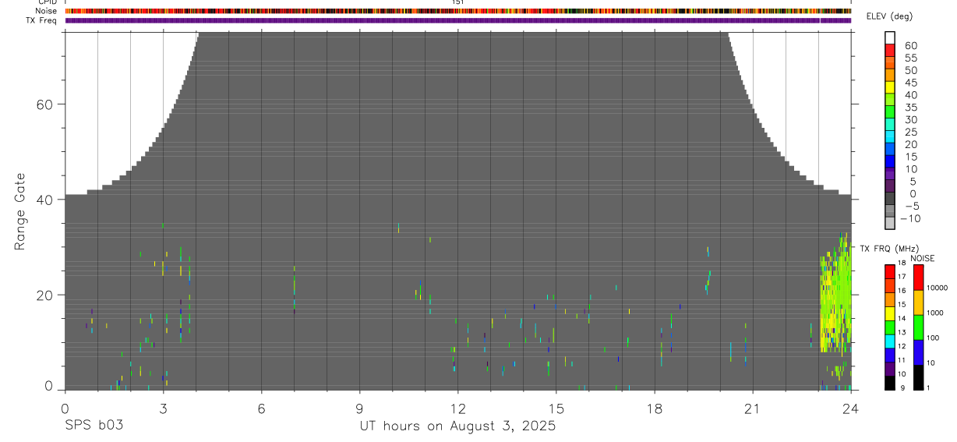This screenshot has width=957, height=442.
Task: Select the yellow NOISE swatch between 10000 and 1000
Action: 918,302
